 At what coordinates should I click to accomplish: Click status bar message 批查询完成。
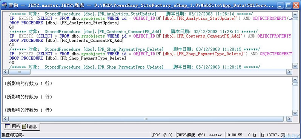(13, 135)
